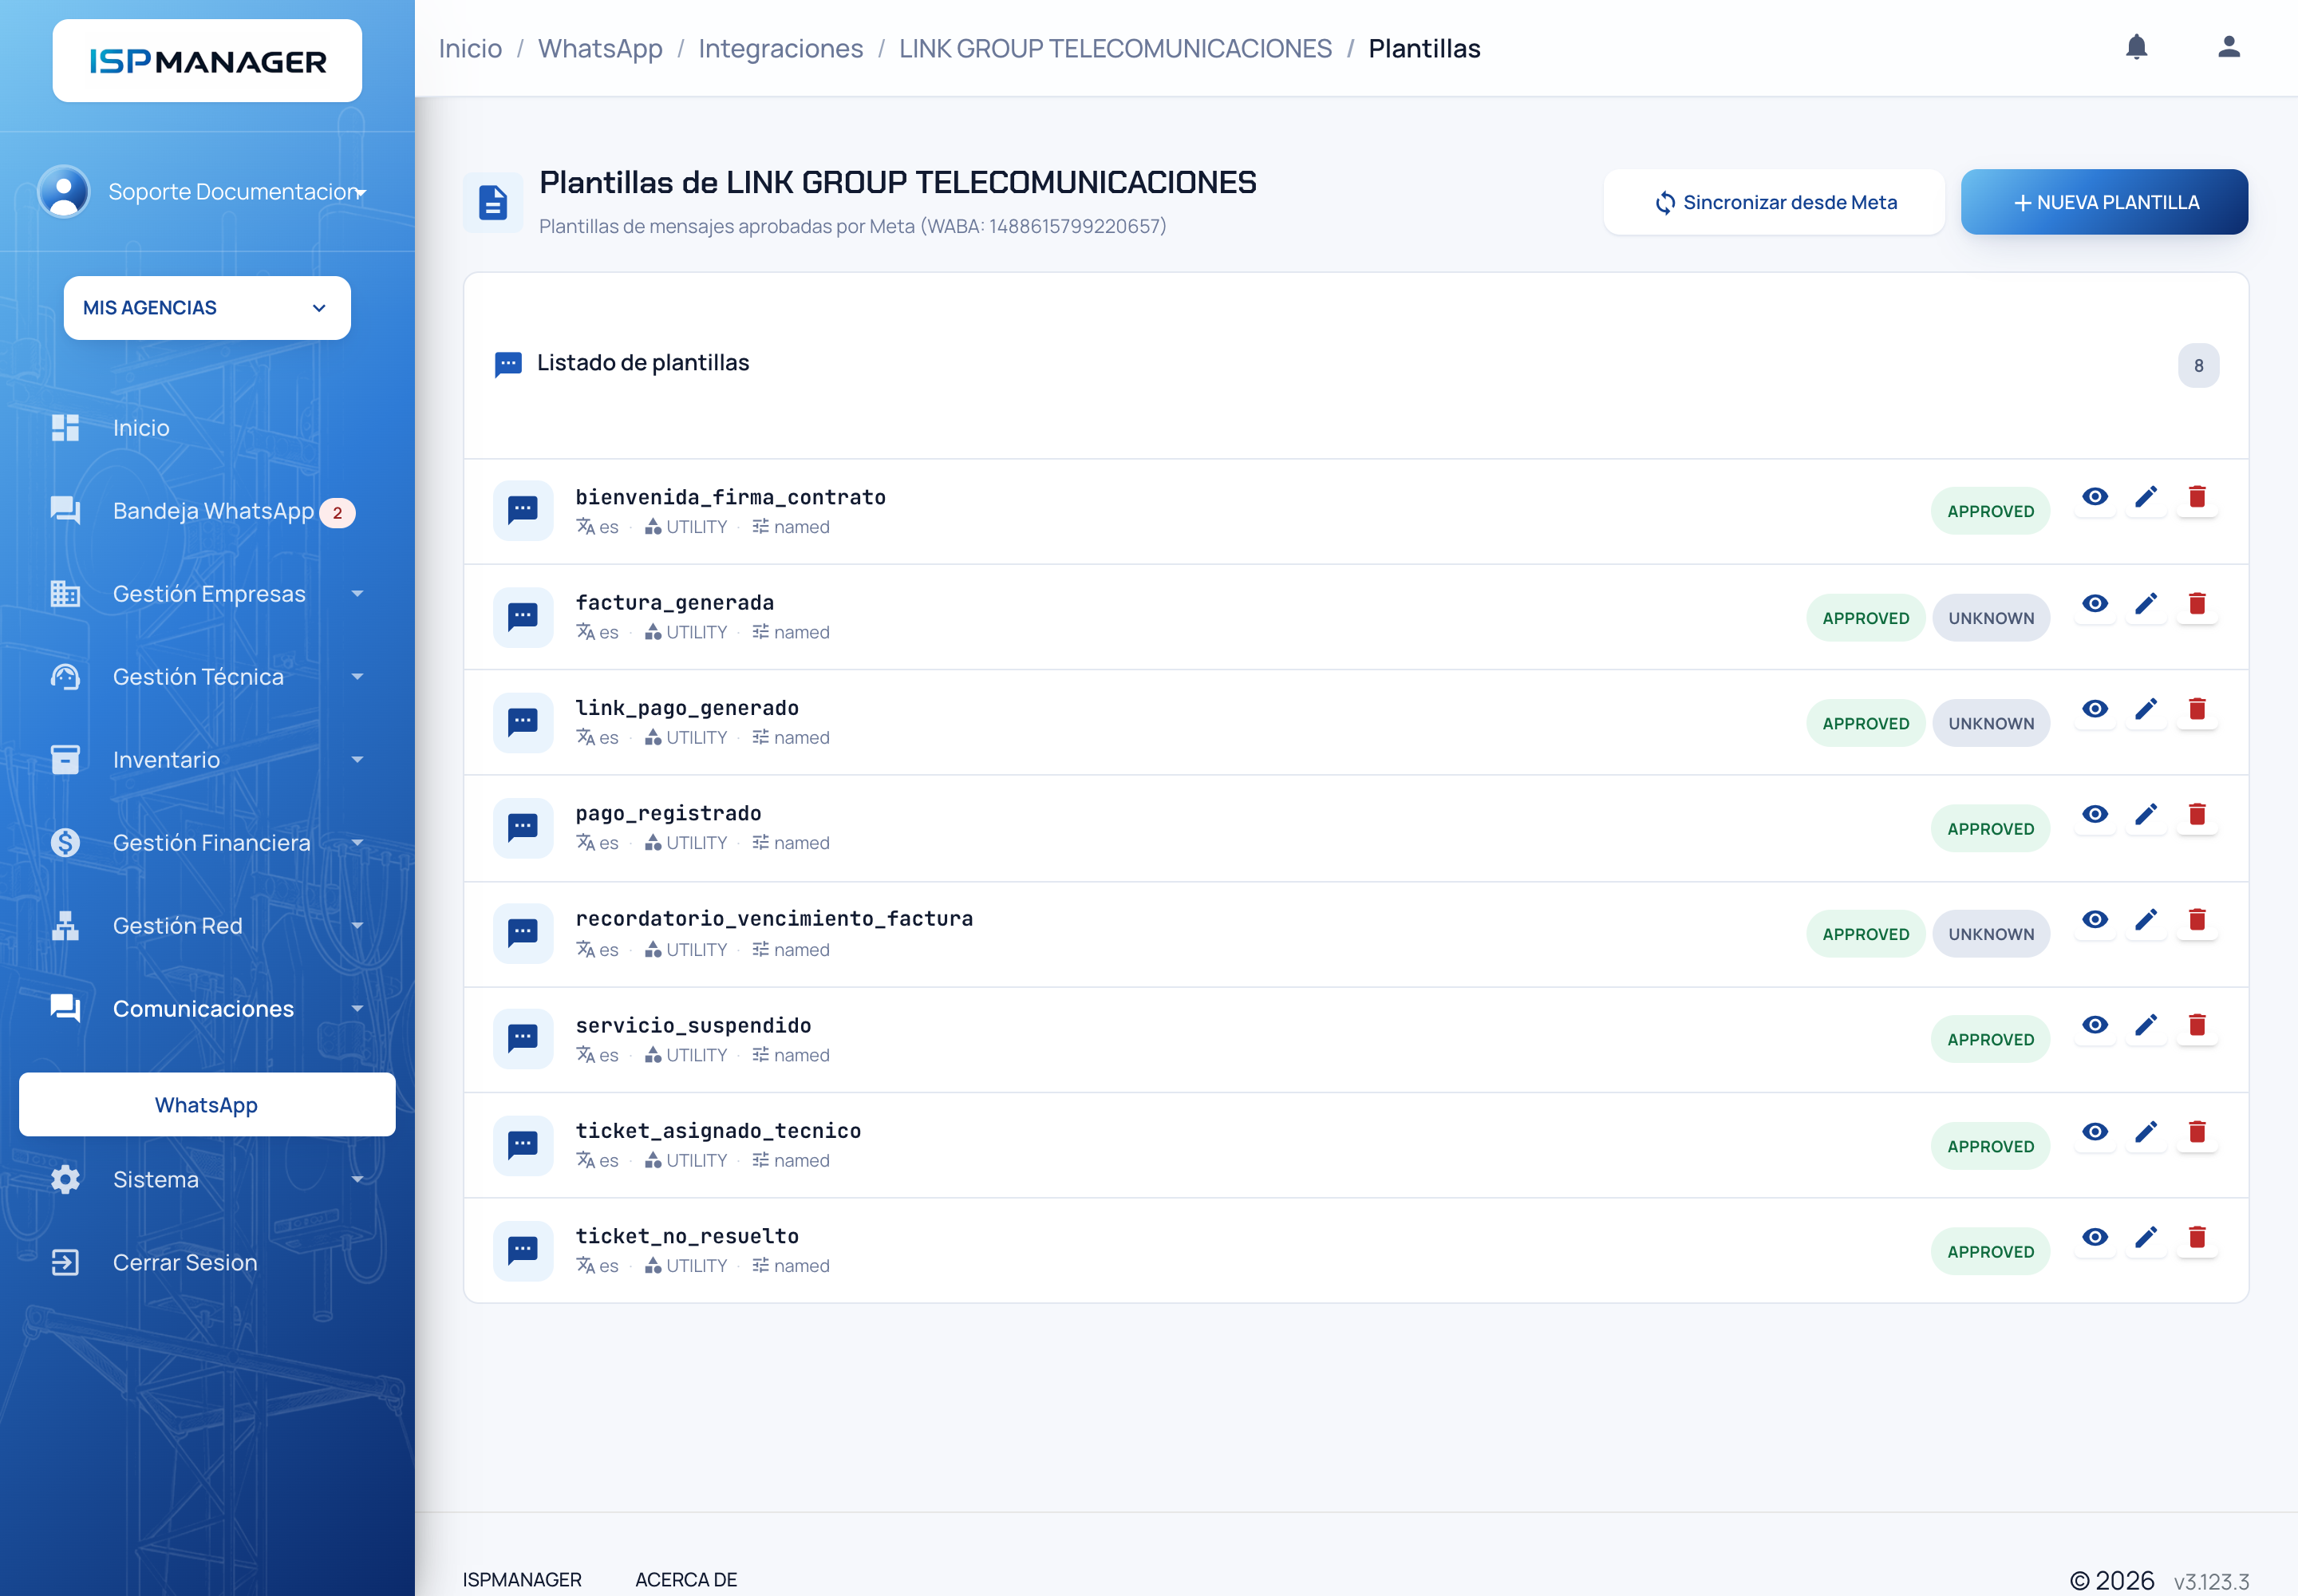View the link_pago_generado template
Image resolution: width=2298 pixels, height=1596 pixels.
tap(2095, 709)
